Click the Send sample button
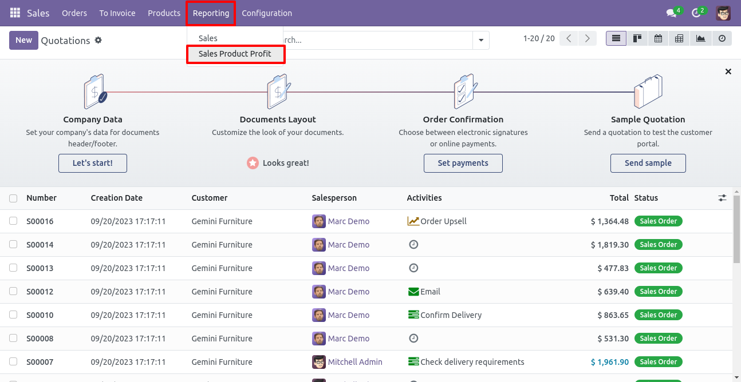 point(648,163)
